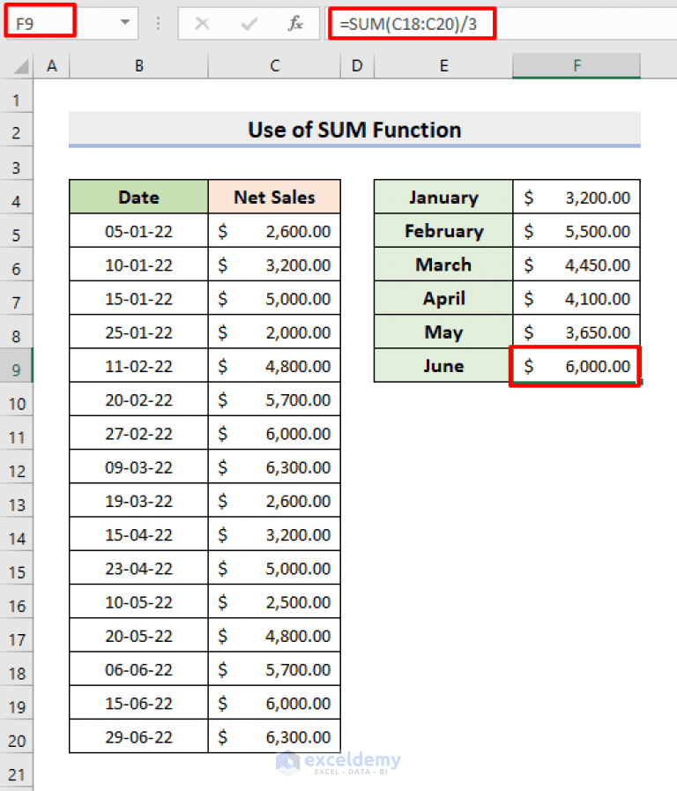Select the date cell 20-02-22
Viewport: 677px width, 791px height.
pos(138,399)
